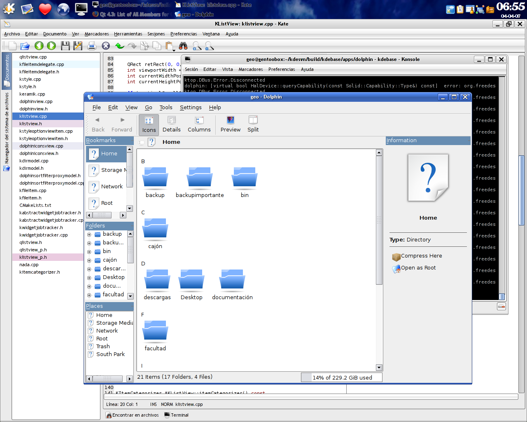Open Konsole's Sesión menu
The height and width of the screenshot is (422, 527).
191,69
